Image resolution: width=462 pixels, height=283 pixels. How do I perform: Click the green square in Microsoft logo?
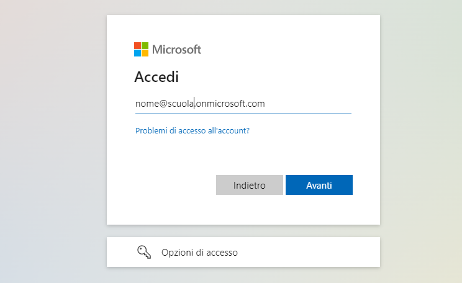(x=145, y=46)
